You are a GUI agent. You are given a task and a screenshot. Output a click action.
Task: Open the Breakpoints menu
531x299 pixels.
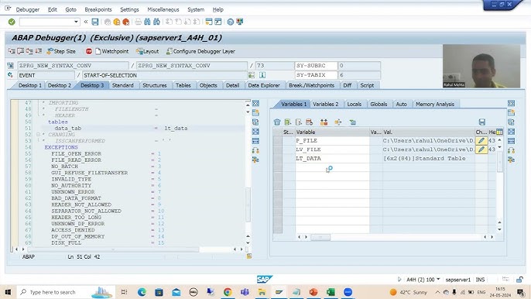point(98,9)
